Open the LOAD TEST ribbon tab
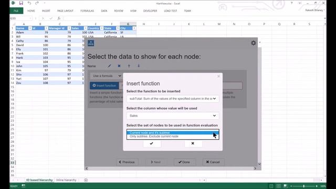Screen dimensions: 336x189 [x=171, y=10]
